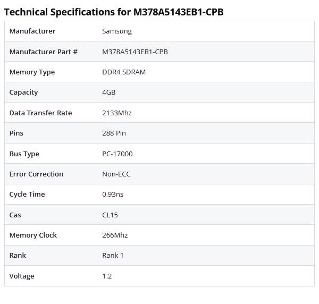Click the 'Cas' label
The image size is (319, 304).
(x=15, y=215)
